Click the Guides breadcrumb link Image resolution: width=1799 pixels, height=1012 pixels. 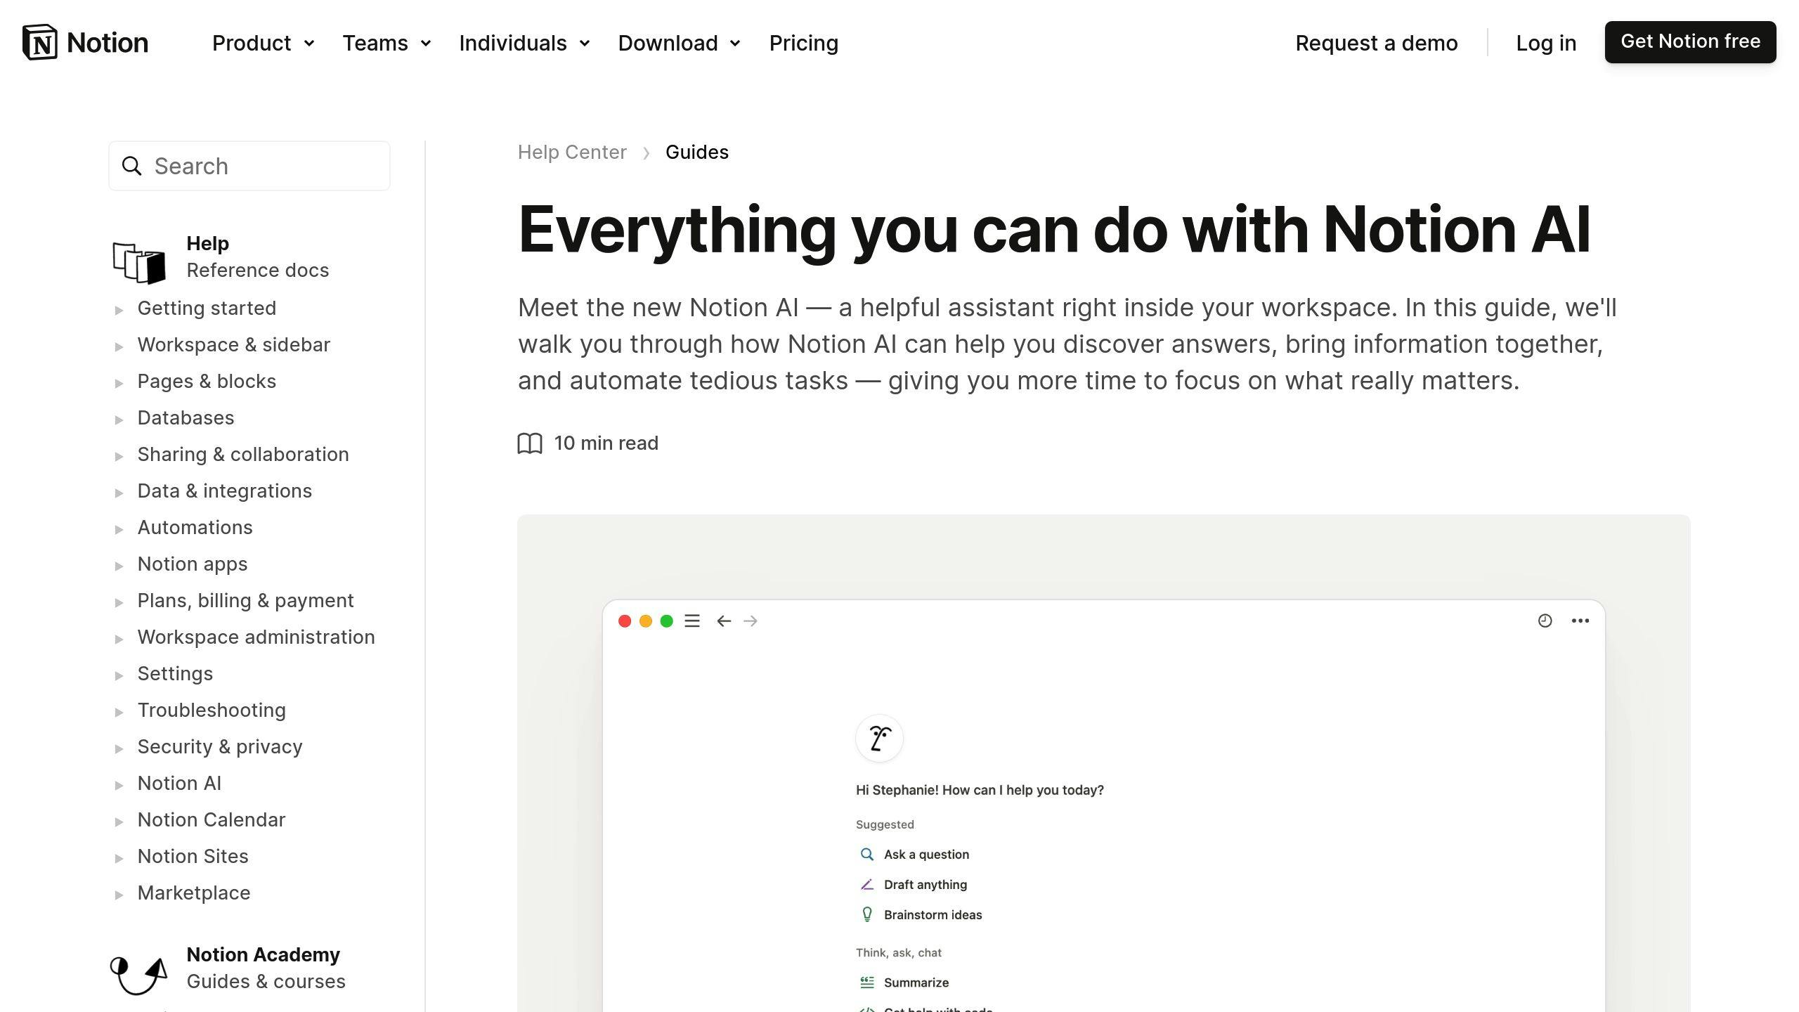[696, 153]
